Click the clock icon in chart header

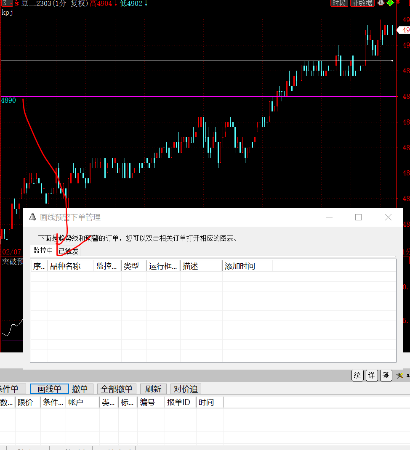tap(381, 3)
